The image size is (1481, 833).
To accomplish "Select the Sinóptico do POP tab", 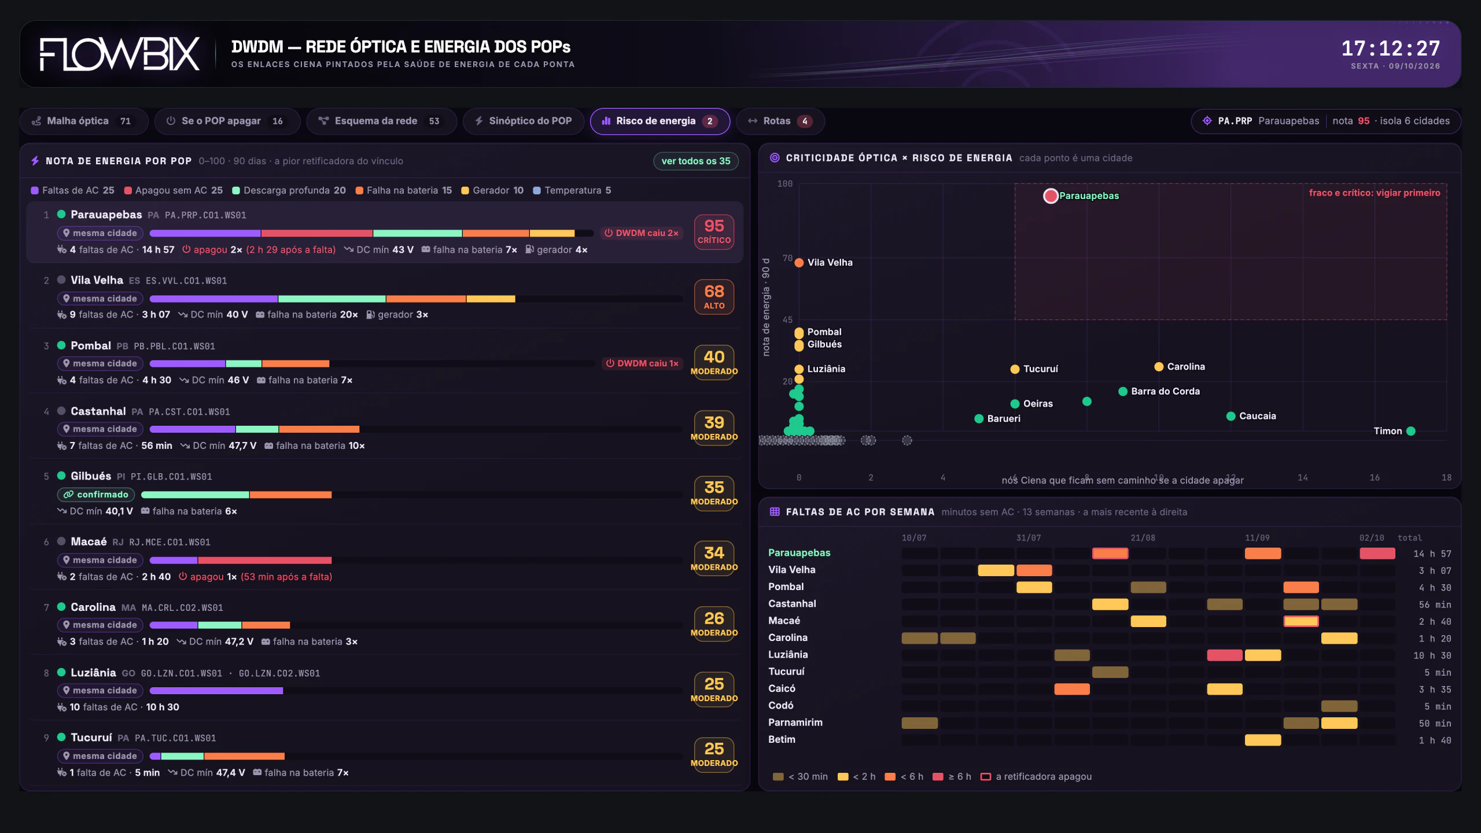I will pyautogui.click(x=524, y=121).
